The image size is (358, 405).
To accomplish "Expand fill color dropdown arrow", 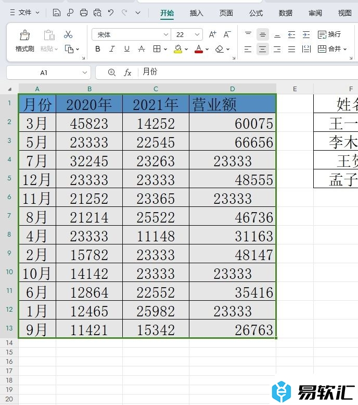I will 186,49.
